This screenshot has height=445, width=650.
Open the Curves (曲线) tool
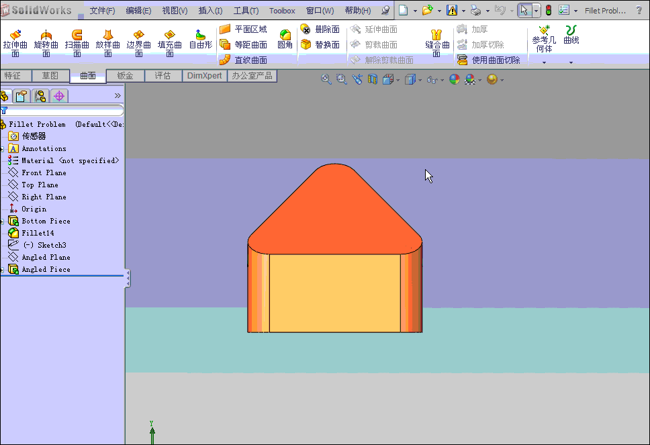coord(571,35)
